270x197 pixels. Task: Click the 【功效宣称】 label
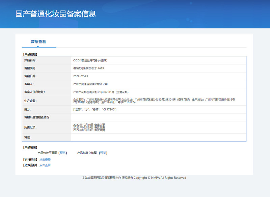click(x=30, y=165)
